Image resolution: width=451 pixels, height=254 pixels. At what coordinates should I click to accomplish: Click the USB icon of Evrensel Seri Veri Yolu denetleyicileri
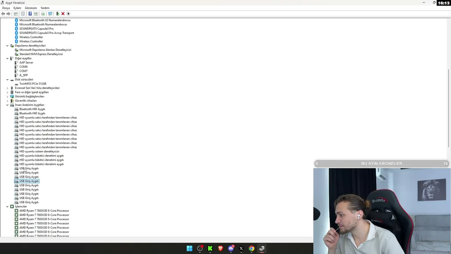12,88
